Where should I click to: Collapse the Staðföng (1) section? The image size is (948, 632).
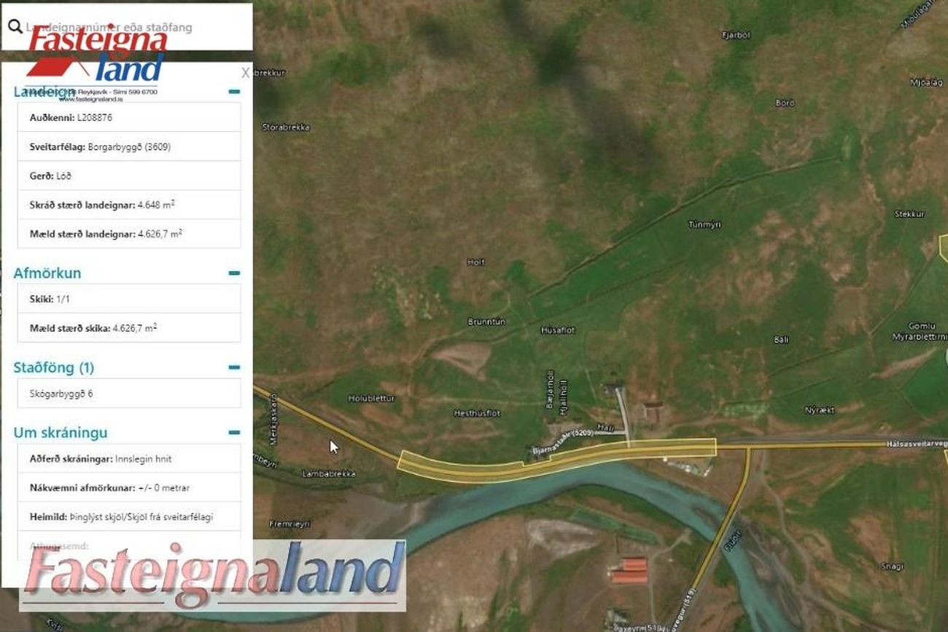tap(234, 367)
